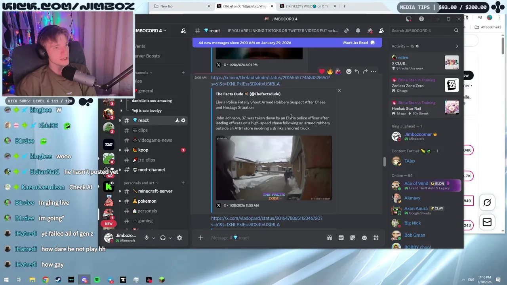Reply to the hovered message
Image resolution: width=507 pixels, height=285 pixels.
tap(357, 71)
